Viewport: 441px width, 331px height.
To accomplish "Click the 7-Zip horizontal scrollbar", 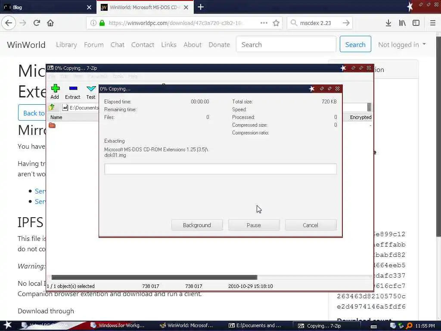I will tap(154, 277).
